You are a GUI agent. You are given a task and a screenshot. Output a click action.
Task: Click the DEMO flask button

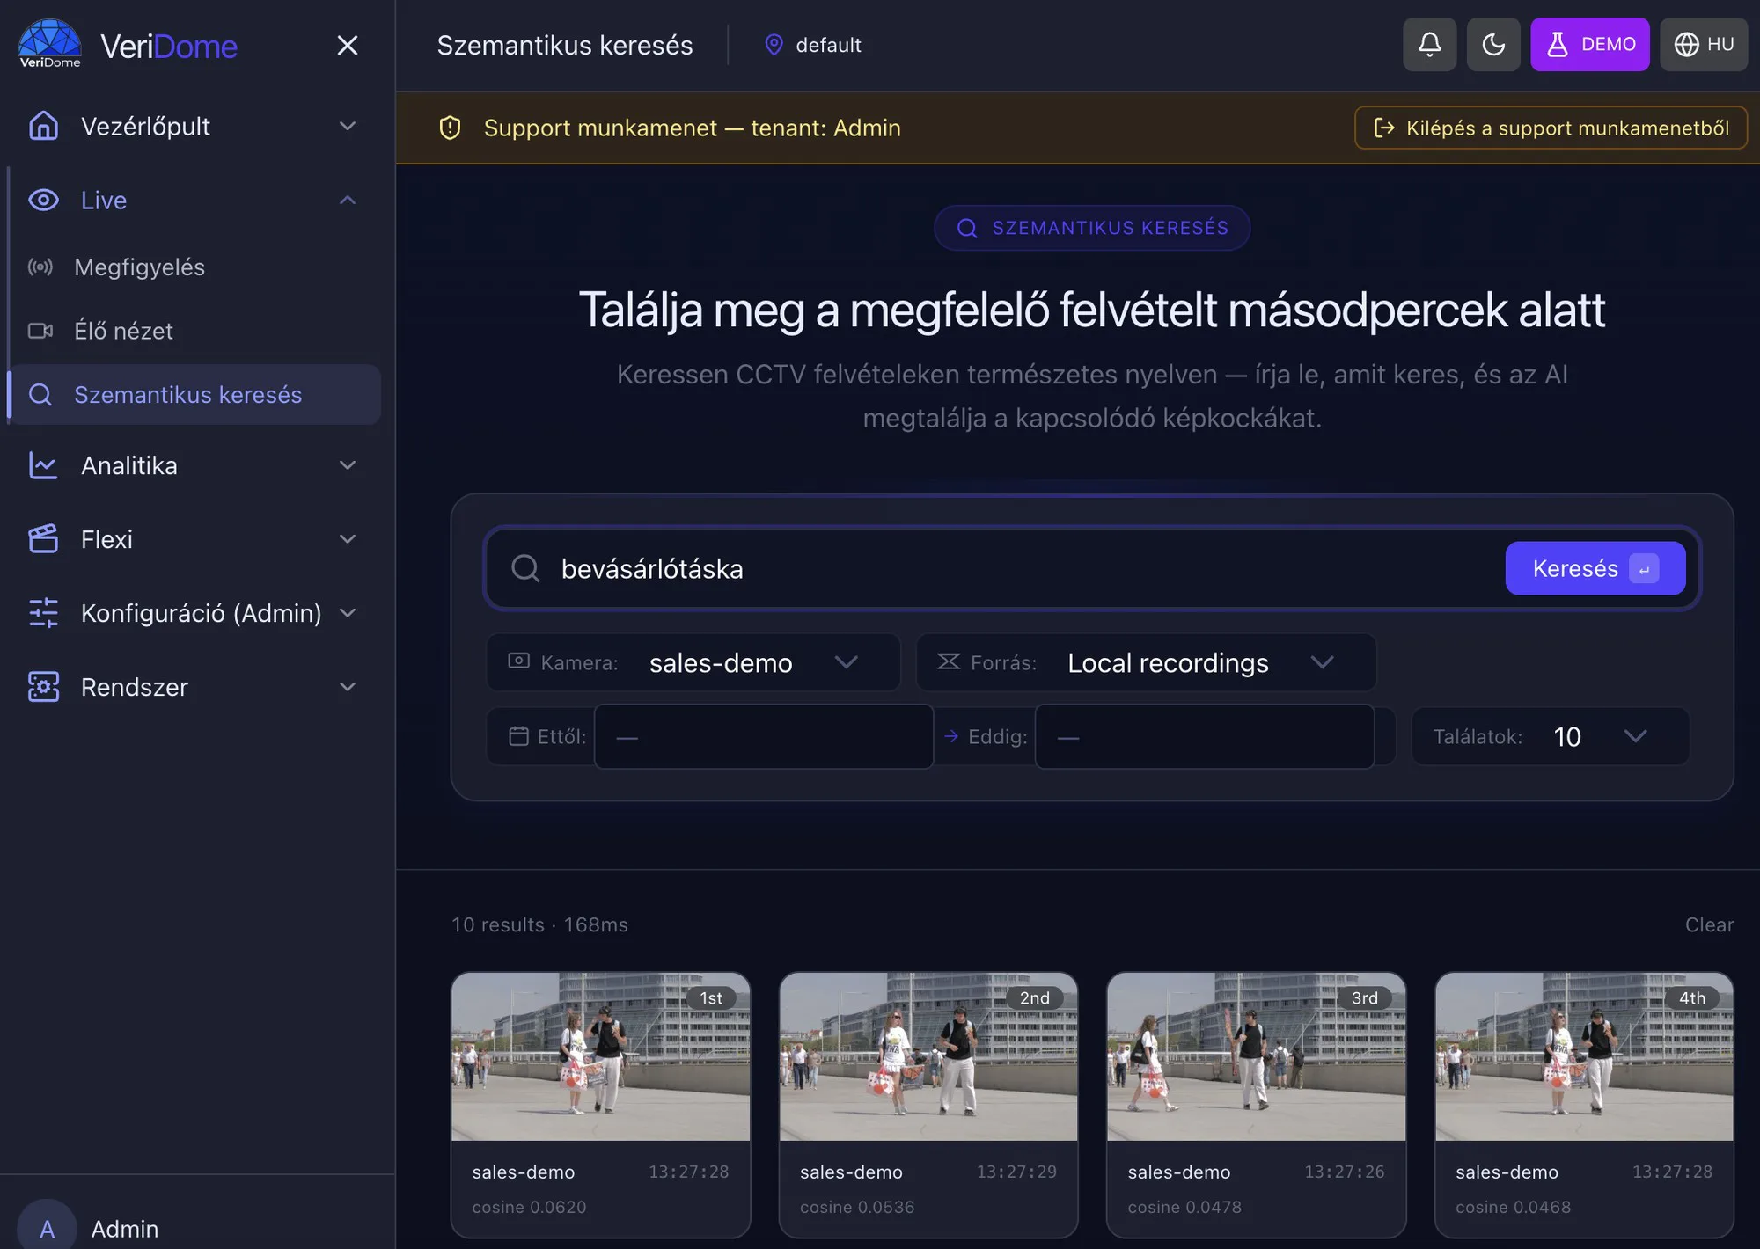point(1590,44)
